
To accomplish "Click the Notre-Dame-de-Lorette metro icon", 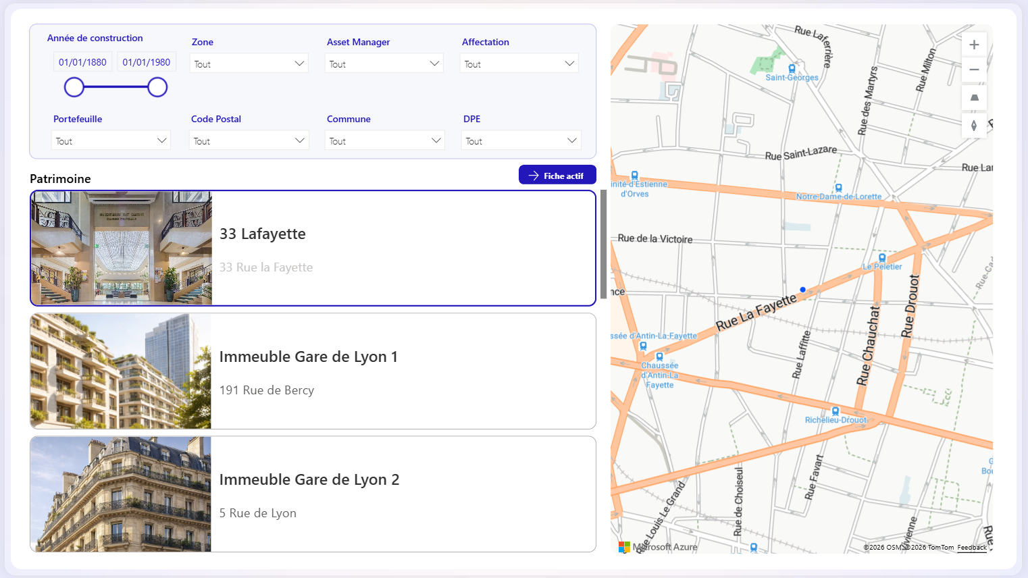I will point(838,188).
